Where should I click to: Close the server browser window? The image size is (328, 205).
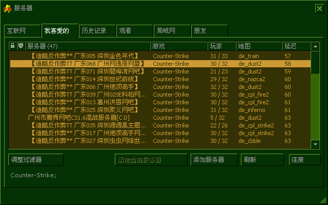(319, 9)
